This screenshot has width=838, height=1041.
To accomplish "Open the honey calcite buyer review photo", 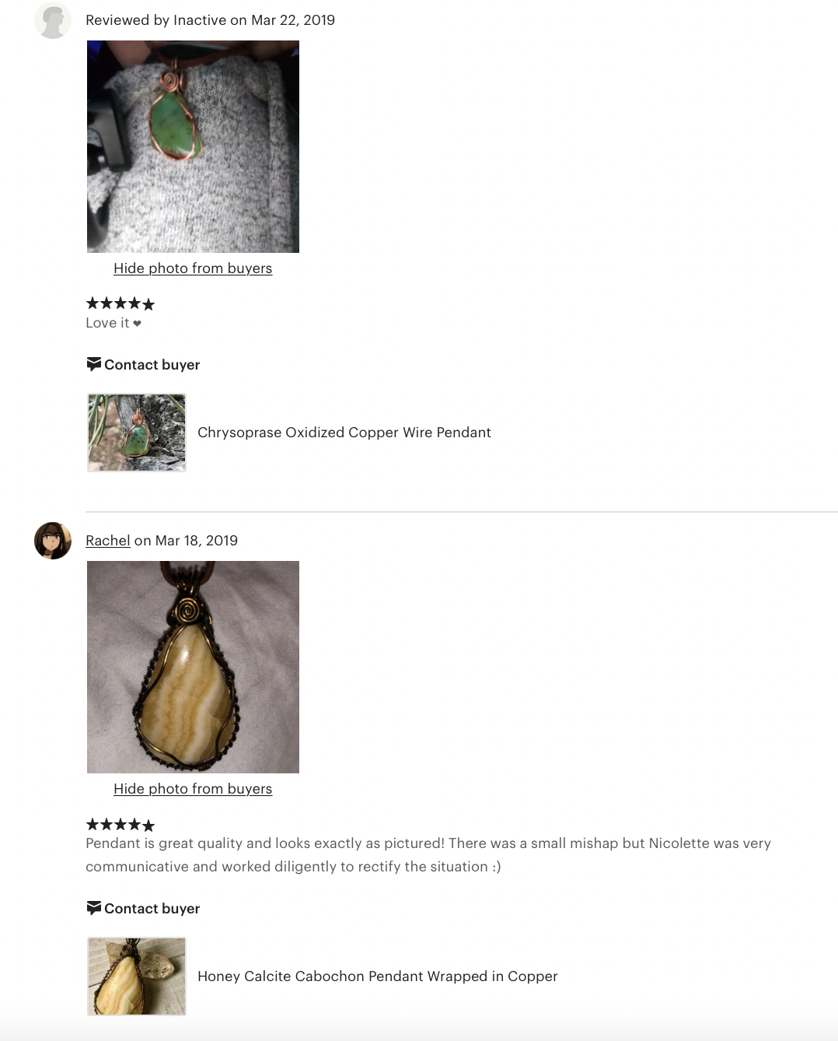I will click(193, 667).
